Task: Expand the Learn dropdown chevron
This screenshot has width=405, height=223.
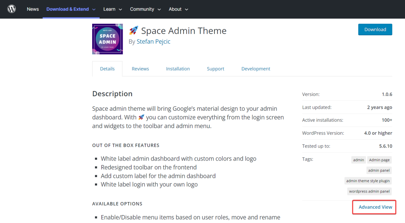Action: (120, 9)
